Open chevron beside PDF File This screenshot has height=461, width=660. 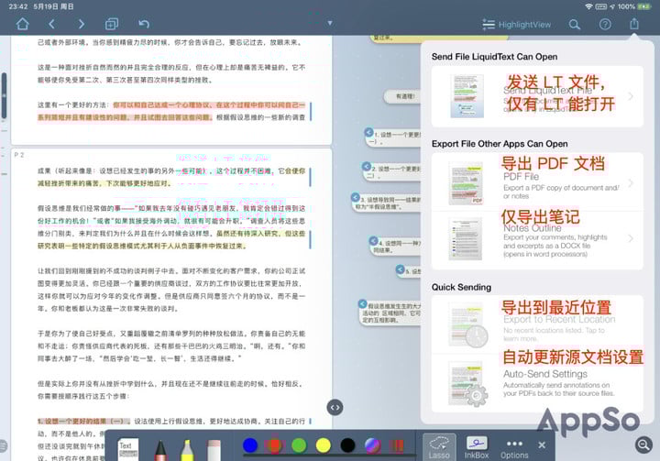pyautogui.click(x=631, y=182)
